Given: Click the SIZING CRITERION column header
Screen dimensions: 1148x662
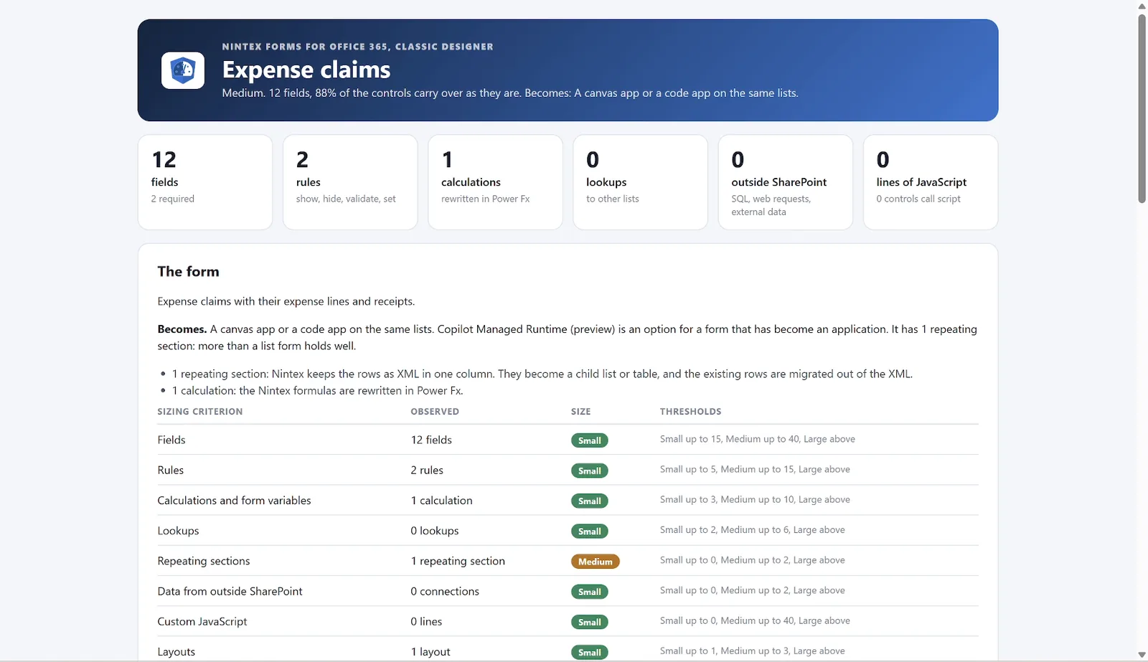Looking at the screenshot, I should (x=200, y=412).
